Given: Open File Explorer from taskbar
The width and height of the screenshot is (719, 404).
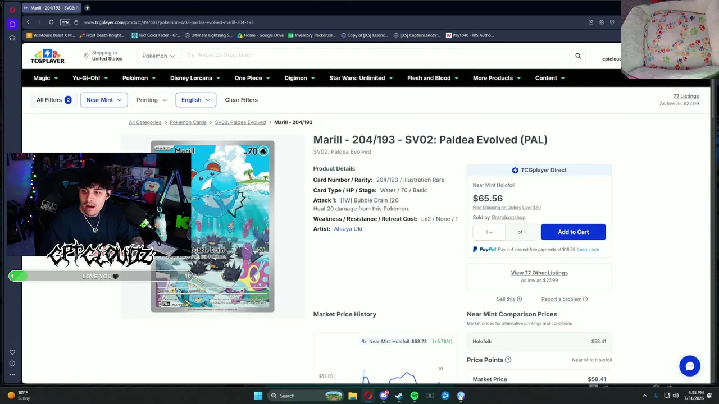Looking at the screenshot, I should pyautogui.click(x=352, y=396).
